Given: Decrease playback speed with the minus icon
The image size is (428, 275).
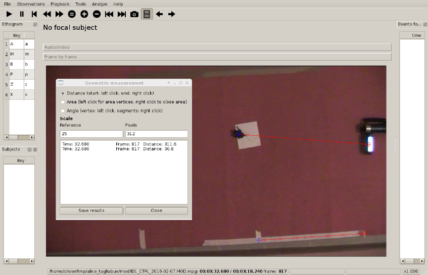Looking at the screenshot, I should pos(97,14).
